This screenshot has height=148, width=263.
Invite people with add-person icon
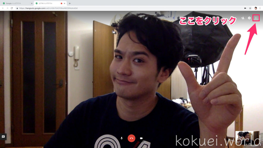pos(243,18)
